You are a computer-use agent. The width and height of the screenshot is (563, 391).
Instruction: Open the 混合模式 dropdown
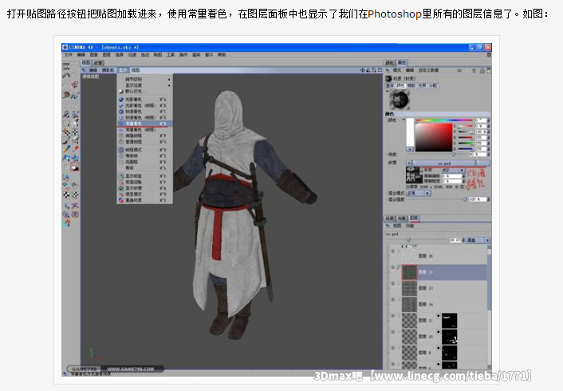[419, 193]
